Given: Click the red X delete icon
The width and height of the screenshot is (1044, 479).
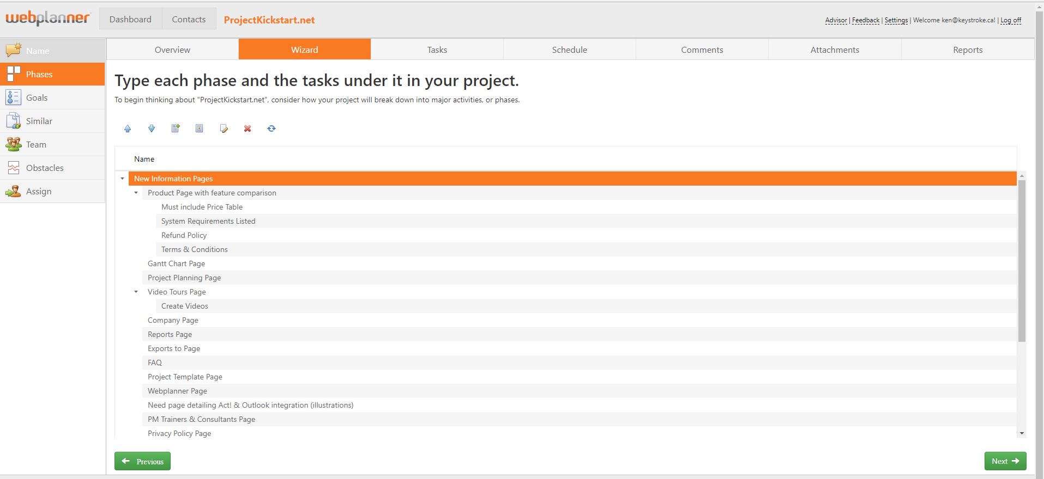Looking at the screenshot, I should click(248, 128).
